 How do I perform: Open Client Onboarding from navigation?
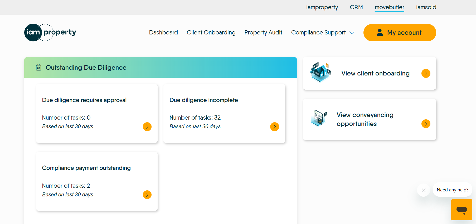[x=211, y=33]
